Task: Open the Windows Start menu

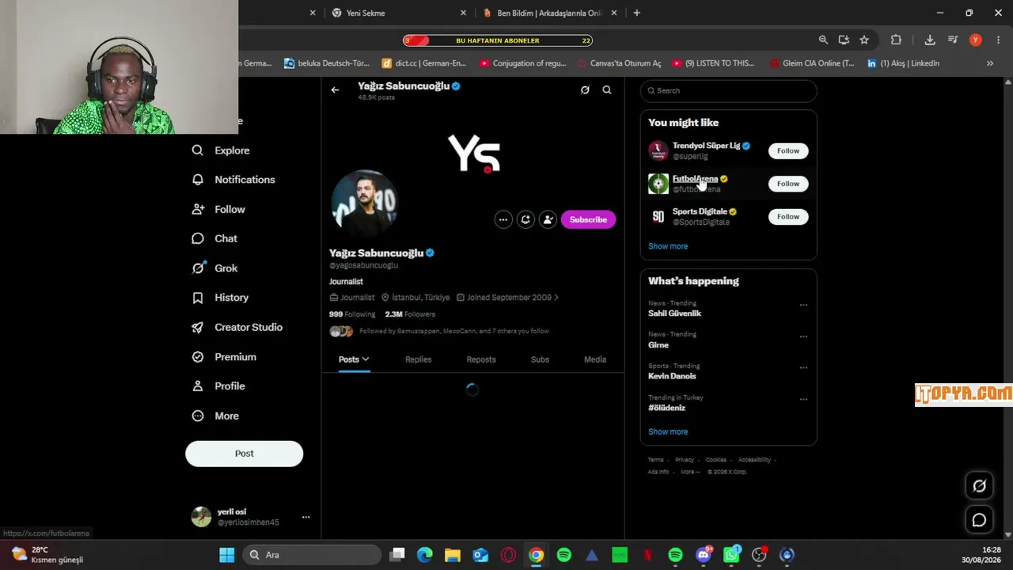Action: pos(227,555)
